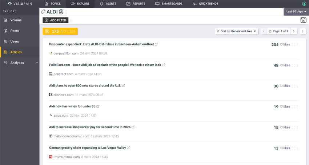Click the der-postillon.com source
Screen dimensions: 309x165
(66, 53)
